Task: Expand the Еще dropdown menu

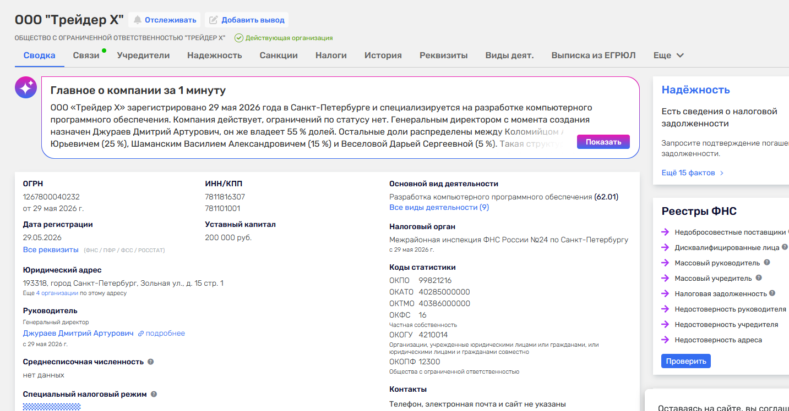Action: click(x=668, y=55)
